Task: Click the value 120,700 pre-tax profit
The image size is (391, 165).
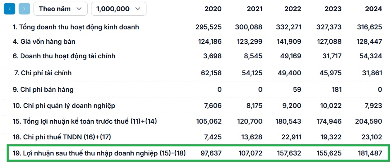Action: (x=250, y=122)
